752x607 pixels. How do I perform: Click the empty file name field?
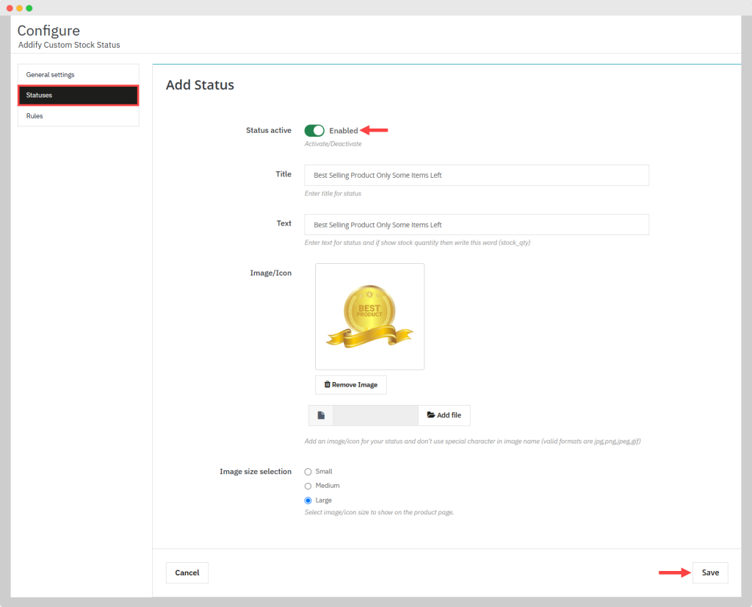(375, 415)
